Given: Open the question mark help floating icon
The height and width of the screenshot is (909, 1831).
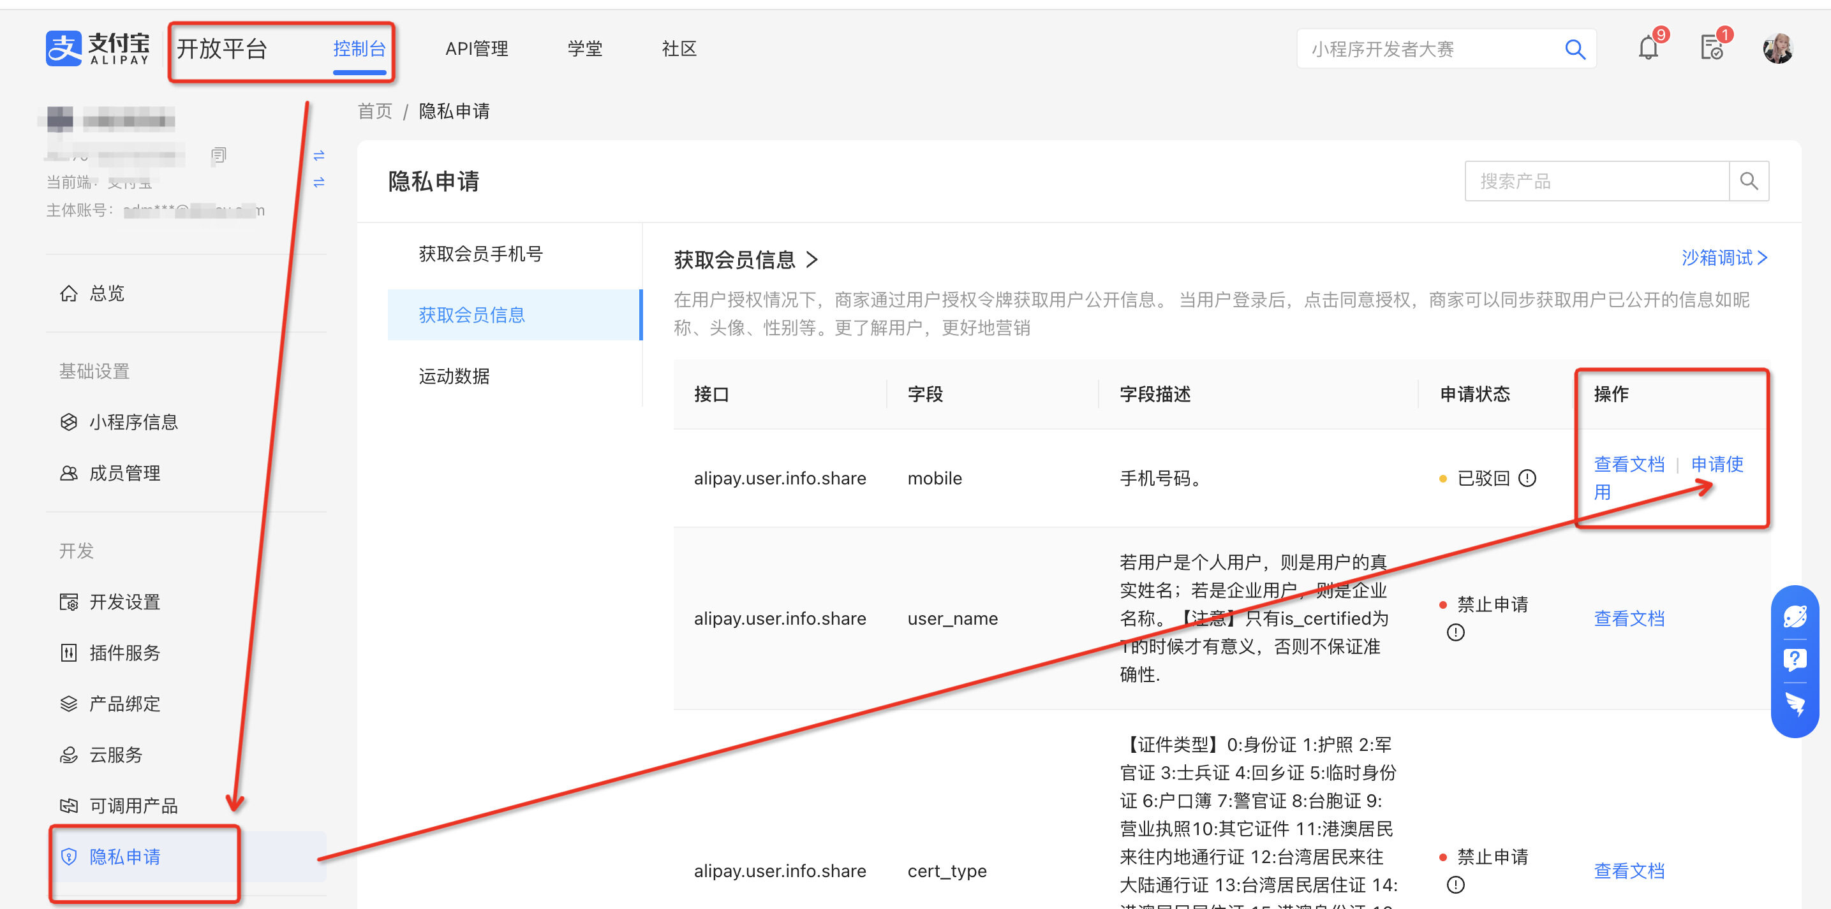Looking at the screenshot, I should [x=1794, y=660].
